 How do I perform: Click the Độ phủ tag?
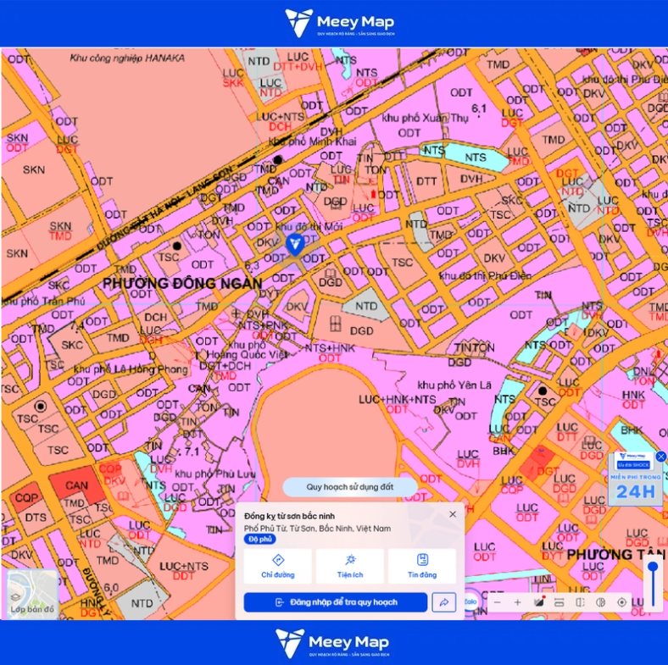[x=260, y=540]
